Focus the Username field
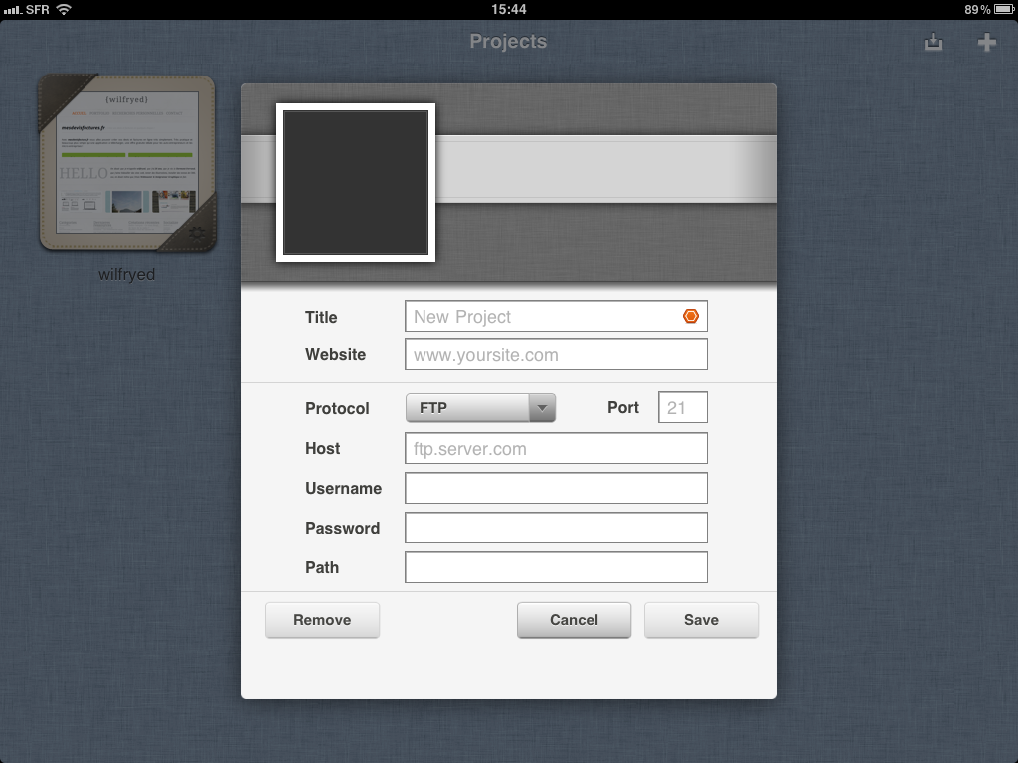Screen dimensions: 1018x763 pyautogui.click(x=556, y=488)
